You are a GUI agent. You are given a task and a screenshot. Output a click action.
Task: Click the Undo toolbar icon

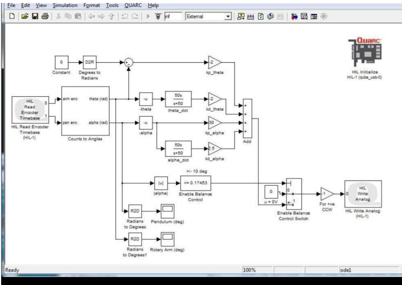pyautogui.click(x=125, y=16)
